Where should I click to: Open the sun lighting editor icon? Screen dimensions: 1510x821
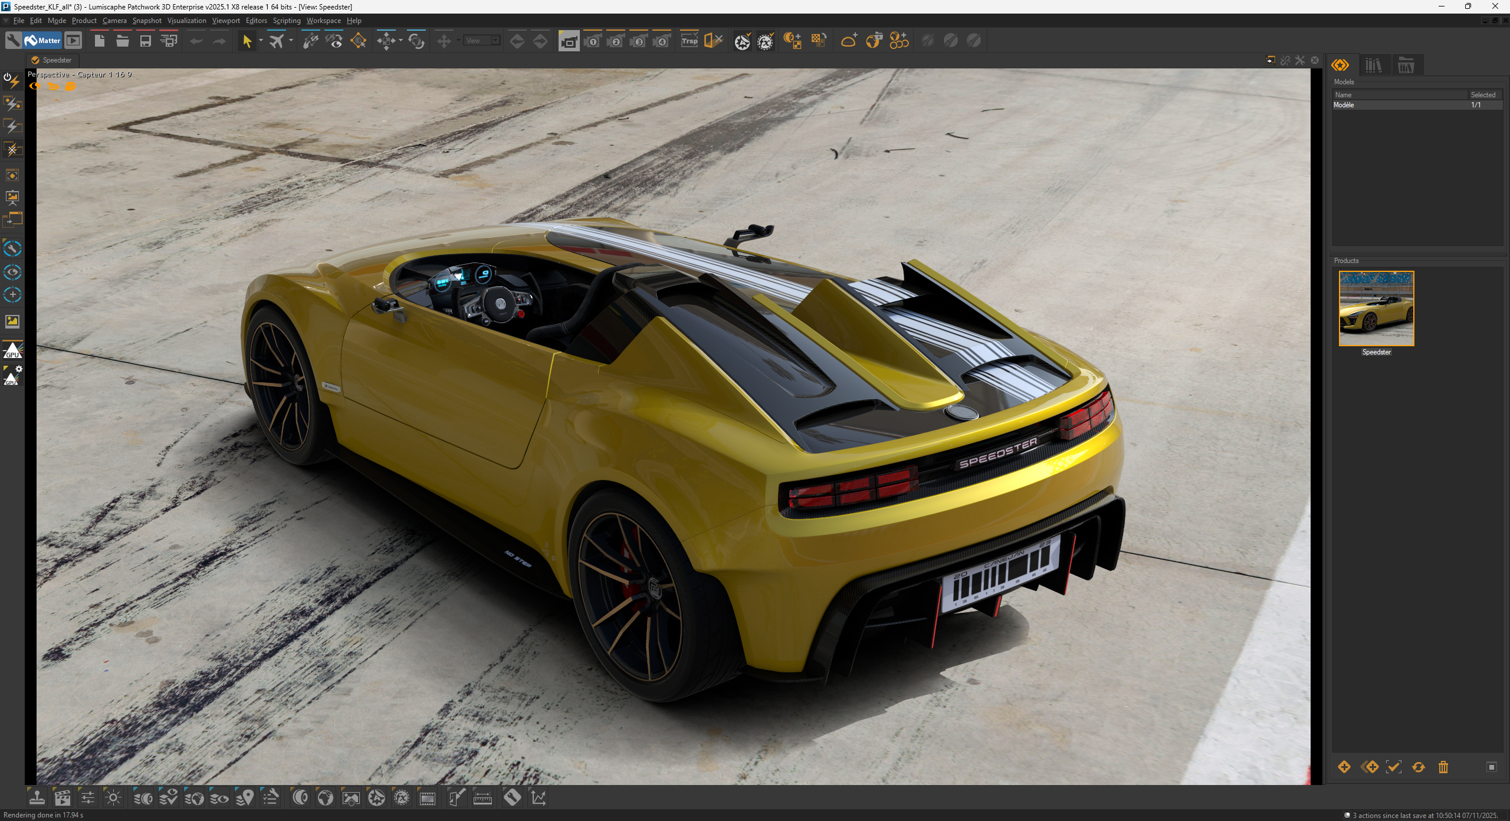coord(113,798)
